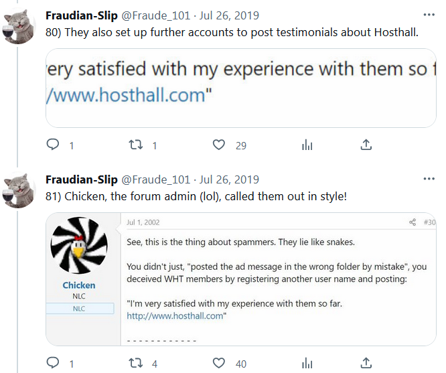
Task: Like tweet 81 with 40 likes
Action: tap(218, 363)
